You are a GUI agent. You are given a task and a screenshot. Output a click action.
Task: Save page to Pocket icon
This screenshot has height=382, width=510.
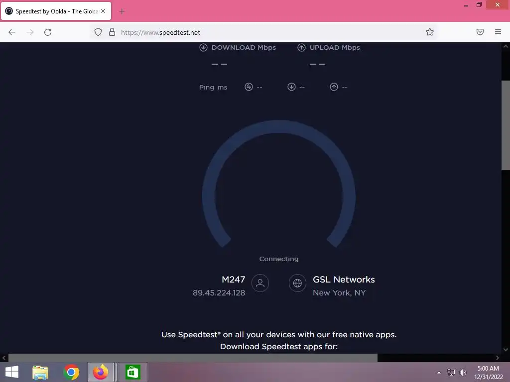pos(480,32)
